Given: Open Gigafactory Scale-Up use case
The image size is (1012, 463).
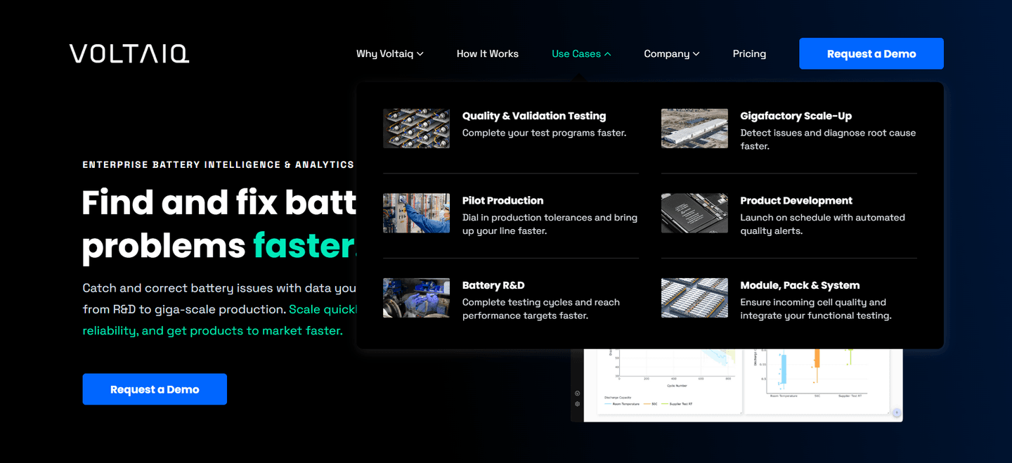Looking at the screenshot, I should click(x=796, y=116).
